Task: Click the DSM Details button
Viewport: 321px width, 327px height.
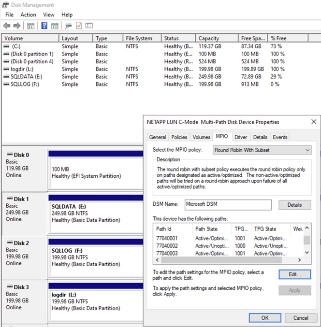Action: point(294,205)
